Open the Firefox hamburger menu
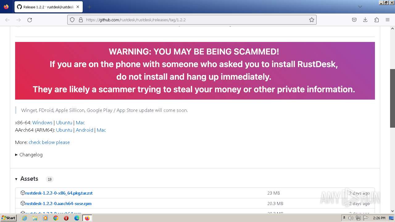Viewport: 395px width, 222px height. [x=388, y=20]
